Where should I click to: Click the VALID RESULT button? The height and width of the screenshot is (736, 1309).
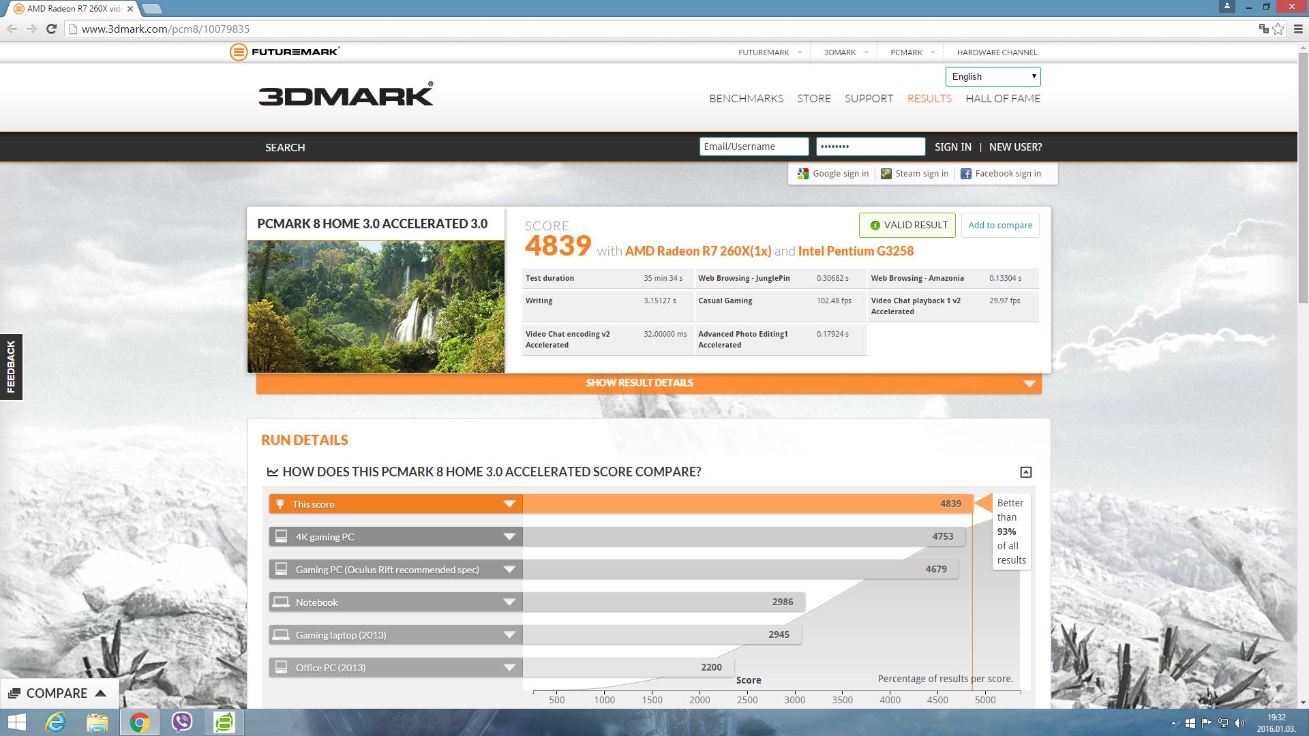click(x=907, y=226)
